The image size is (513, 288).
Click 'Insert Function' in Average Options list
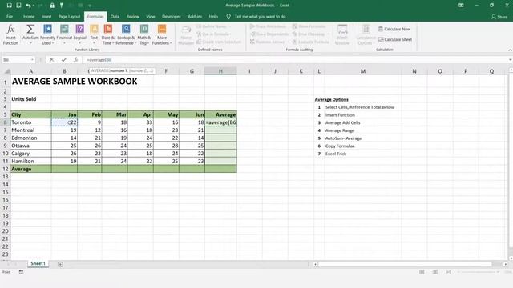(x=340, y=115)
